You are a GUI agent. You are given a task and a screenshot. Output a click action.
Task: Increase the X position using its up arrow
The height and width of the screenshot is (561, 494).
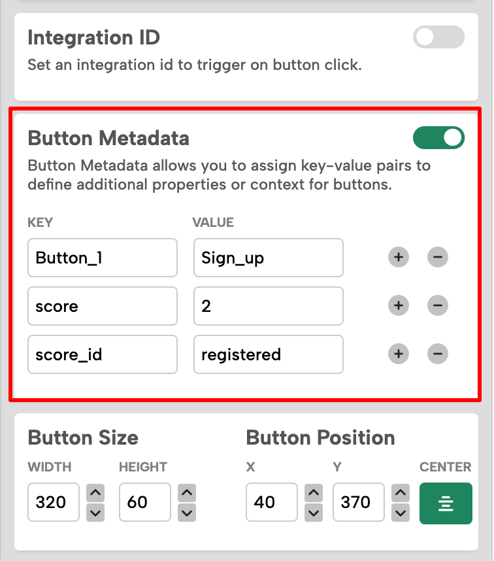click(313, 493)
